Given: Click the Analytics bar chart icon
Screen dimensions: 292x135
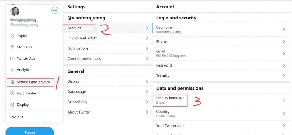Looking at the screenshot, I should click(x=12, y=70).
